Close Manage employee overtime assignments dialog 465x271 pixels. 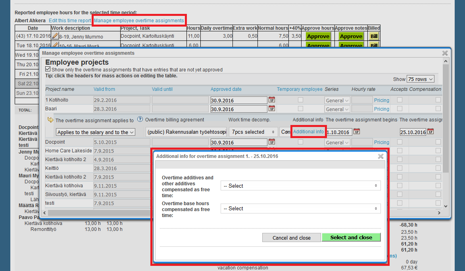coord(445,53)
